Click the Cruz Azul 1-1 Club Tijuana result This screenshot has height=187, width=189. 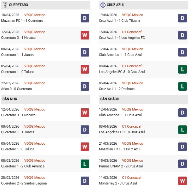click(x=119, y=21)
